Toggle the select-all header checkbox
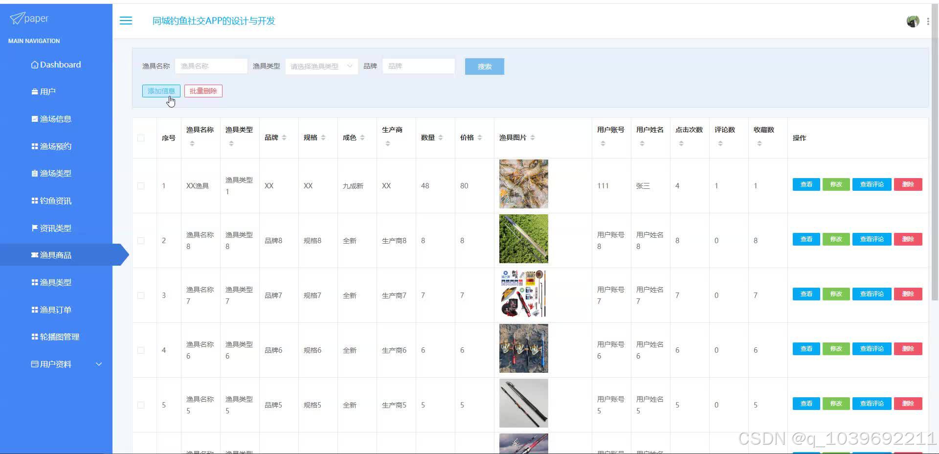 (141, 138)
